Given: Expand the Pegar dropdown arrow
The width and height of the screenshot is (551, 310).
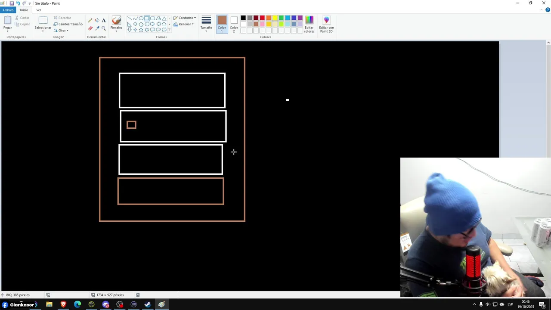Looking at the screenshot, I should point(8,31).
